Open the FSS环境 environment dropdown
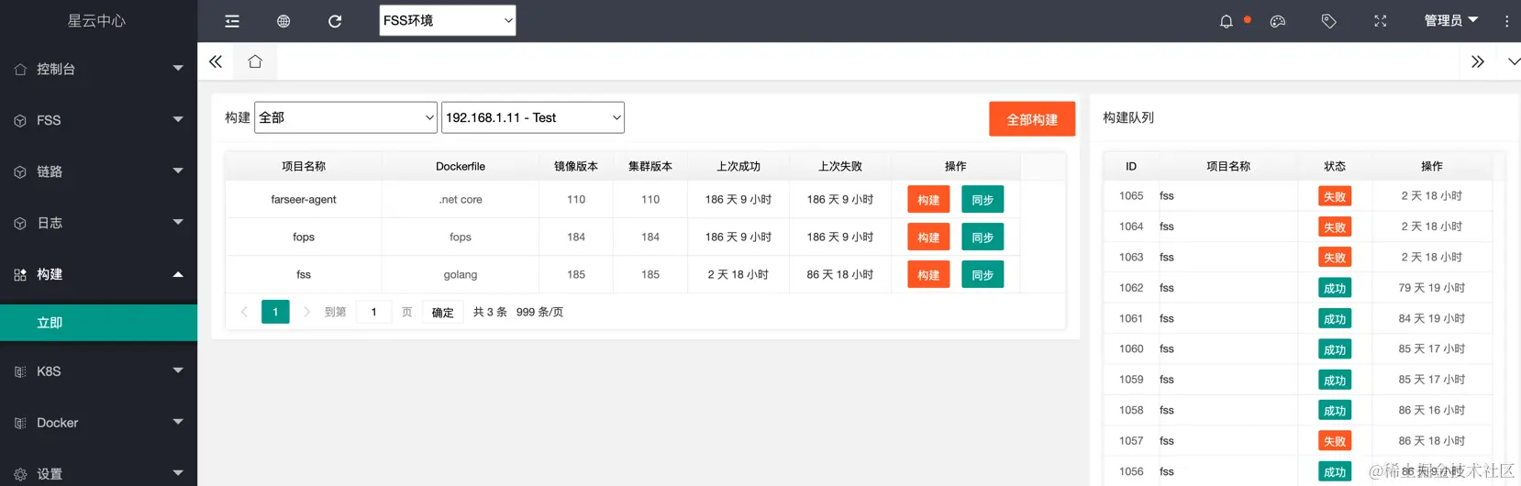 448,20
